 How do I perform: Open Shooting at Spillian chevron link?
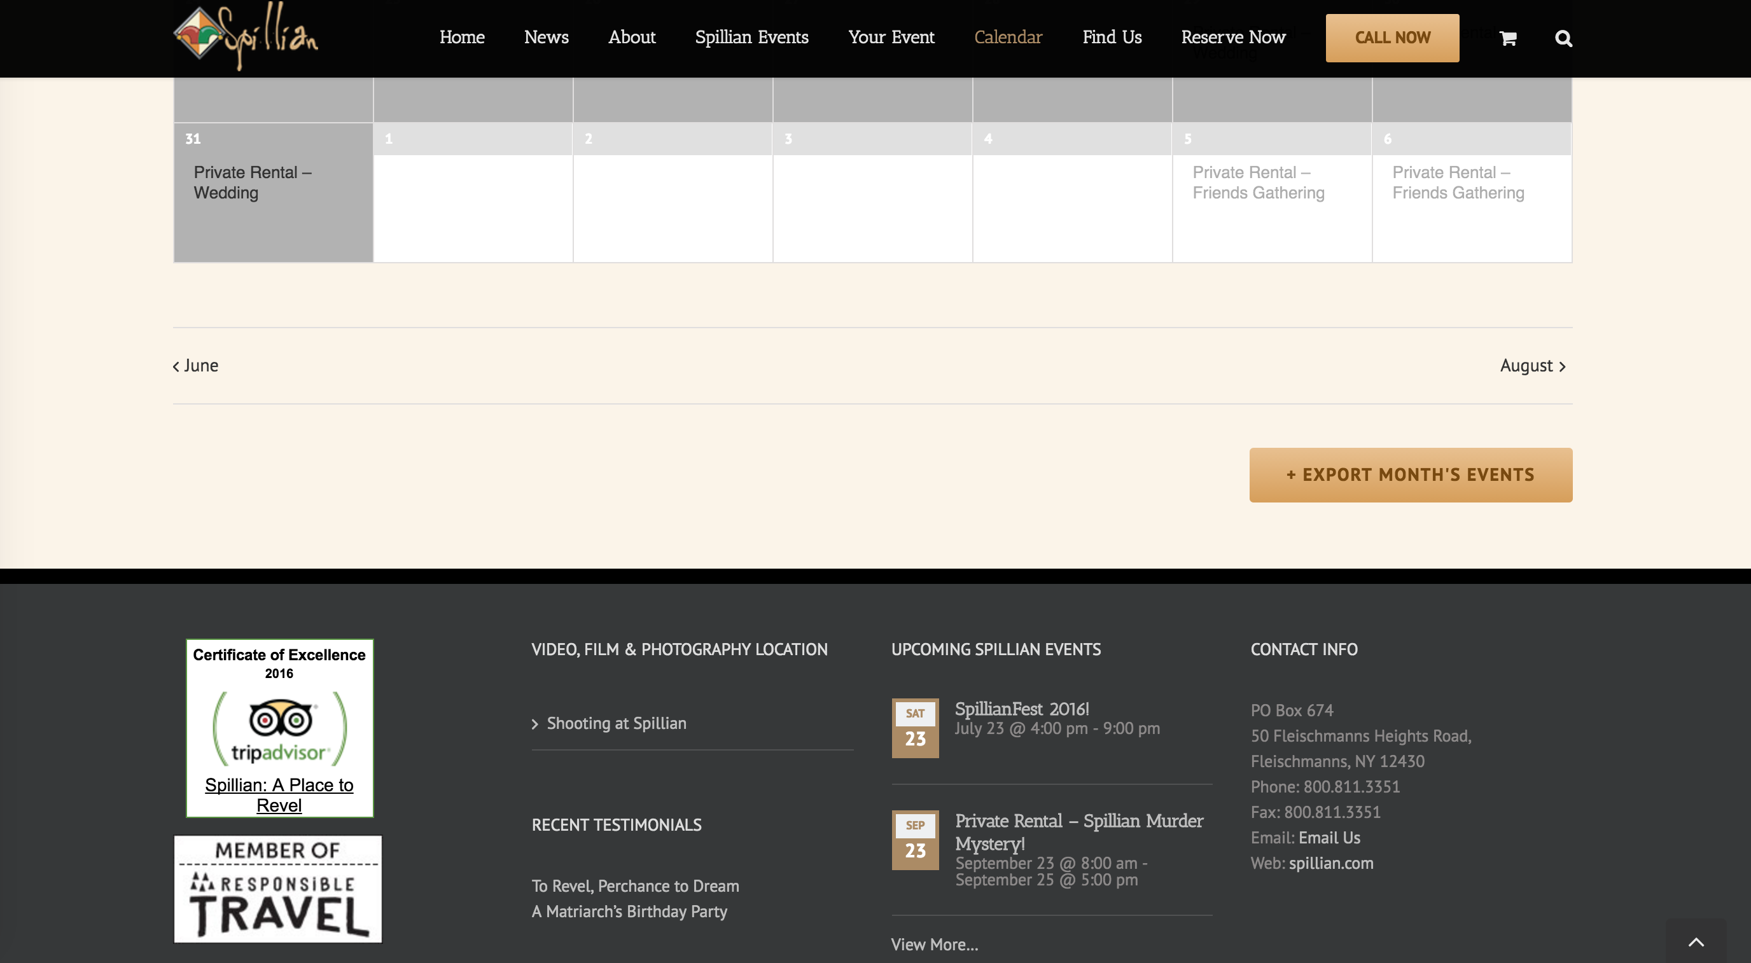click(616, 723)
